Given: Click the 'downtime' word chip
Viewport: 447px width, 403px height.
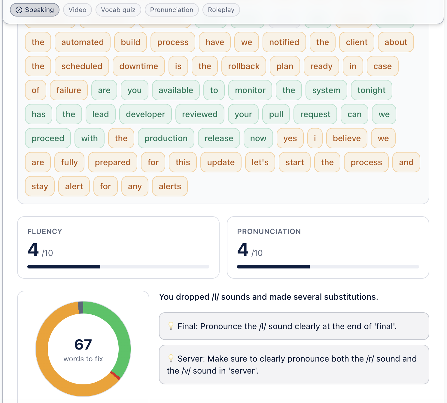Looking at the screenshot, I should coord(139,66).
